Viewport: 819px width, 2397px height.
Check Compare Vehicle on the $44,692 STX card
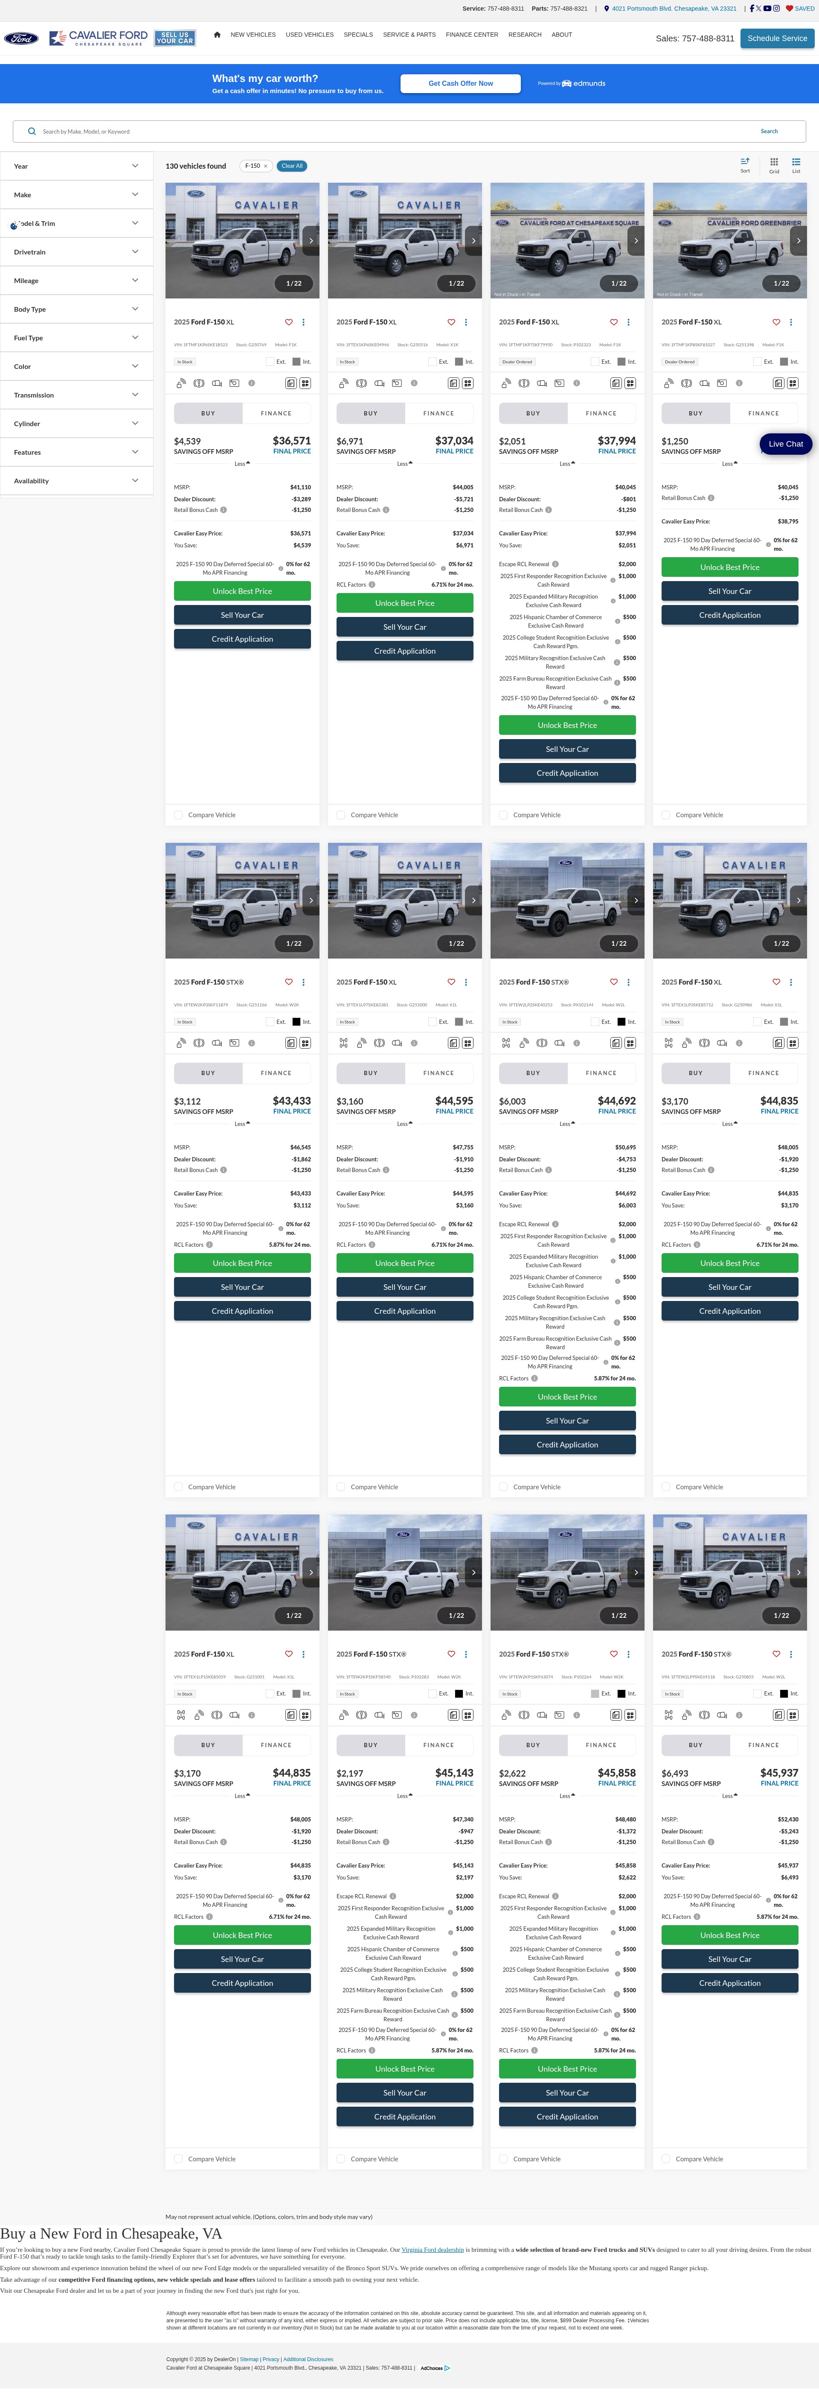point(504,1487)
